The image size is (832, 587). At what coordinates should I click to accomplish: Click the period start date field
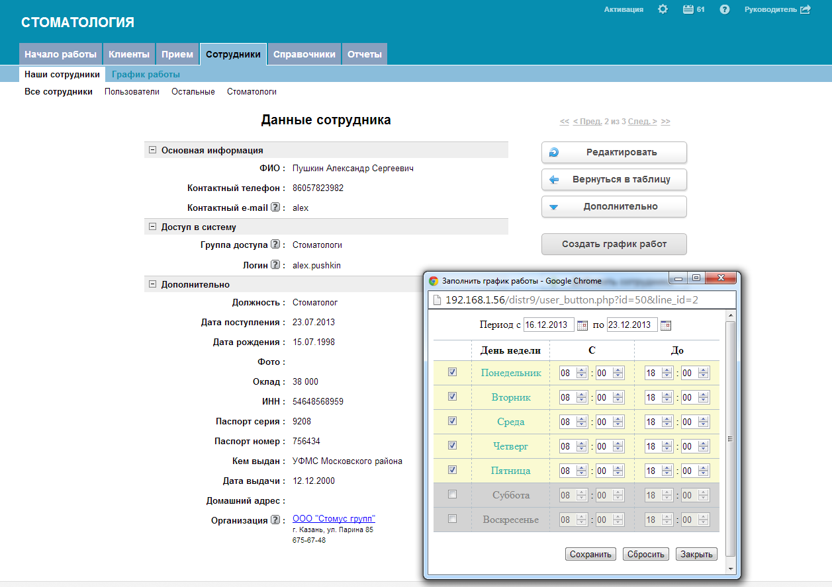[x=548, y=325]
